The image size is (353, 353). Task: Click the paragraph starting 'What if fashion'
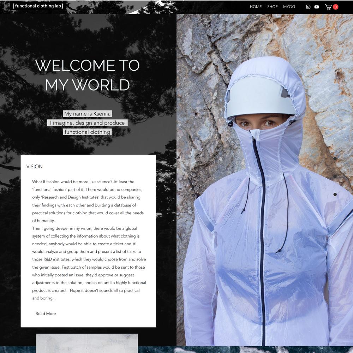[x=88, y=201]
